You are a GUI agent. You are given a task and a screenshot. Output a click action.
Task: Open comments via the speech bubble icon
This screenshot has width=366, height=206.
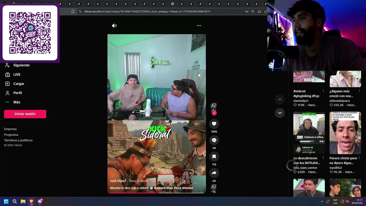pyautogui.click(x=214, y=140)
